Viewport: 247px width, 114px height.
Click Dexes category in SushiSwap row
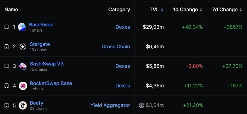(x=123, y=66)
